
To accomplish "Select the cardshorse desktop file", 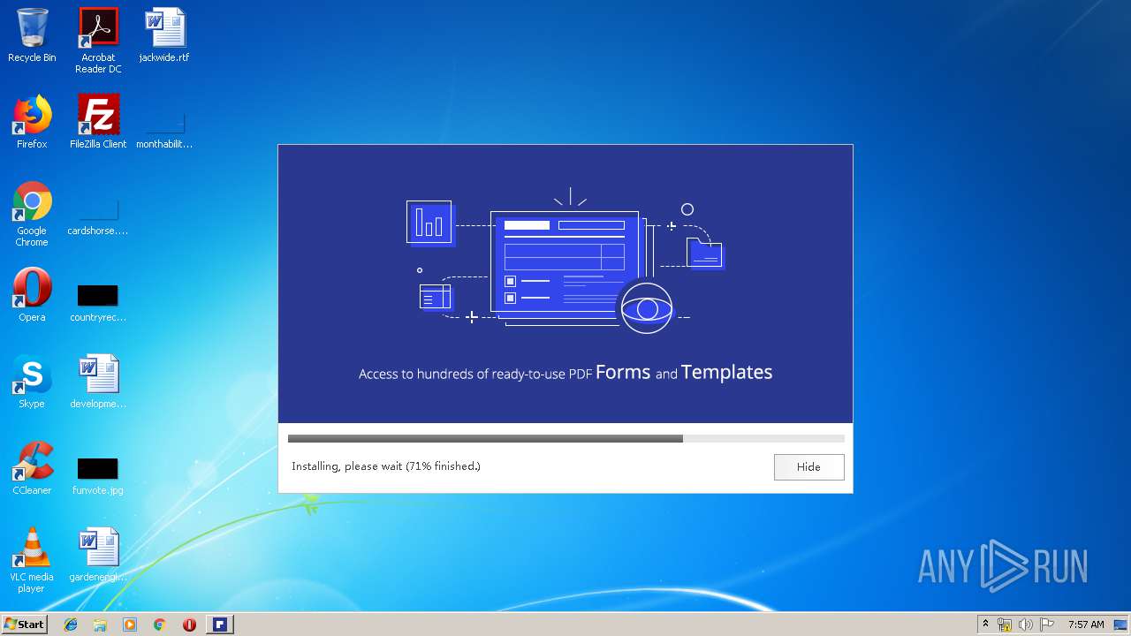I will [x=98, y=217].
